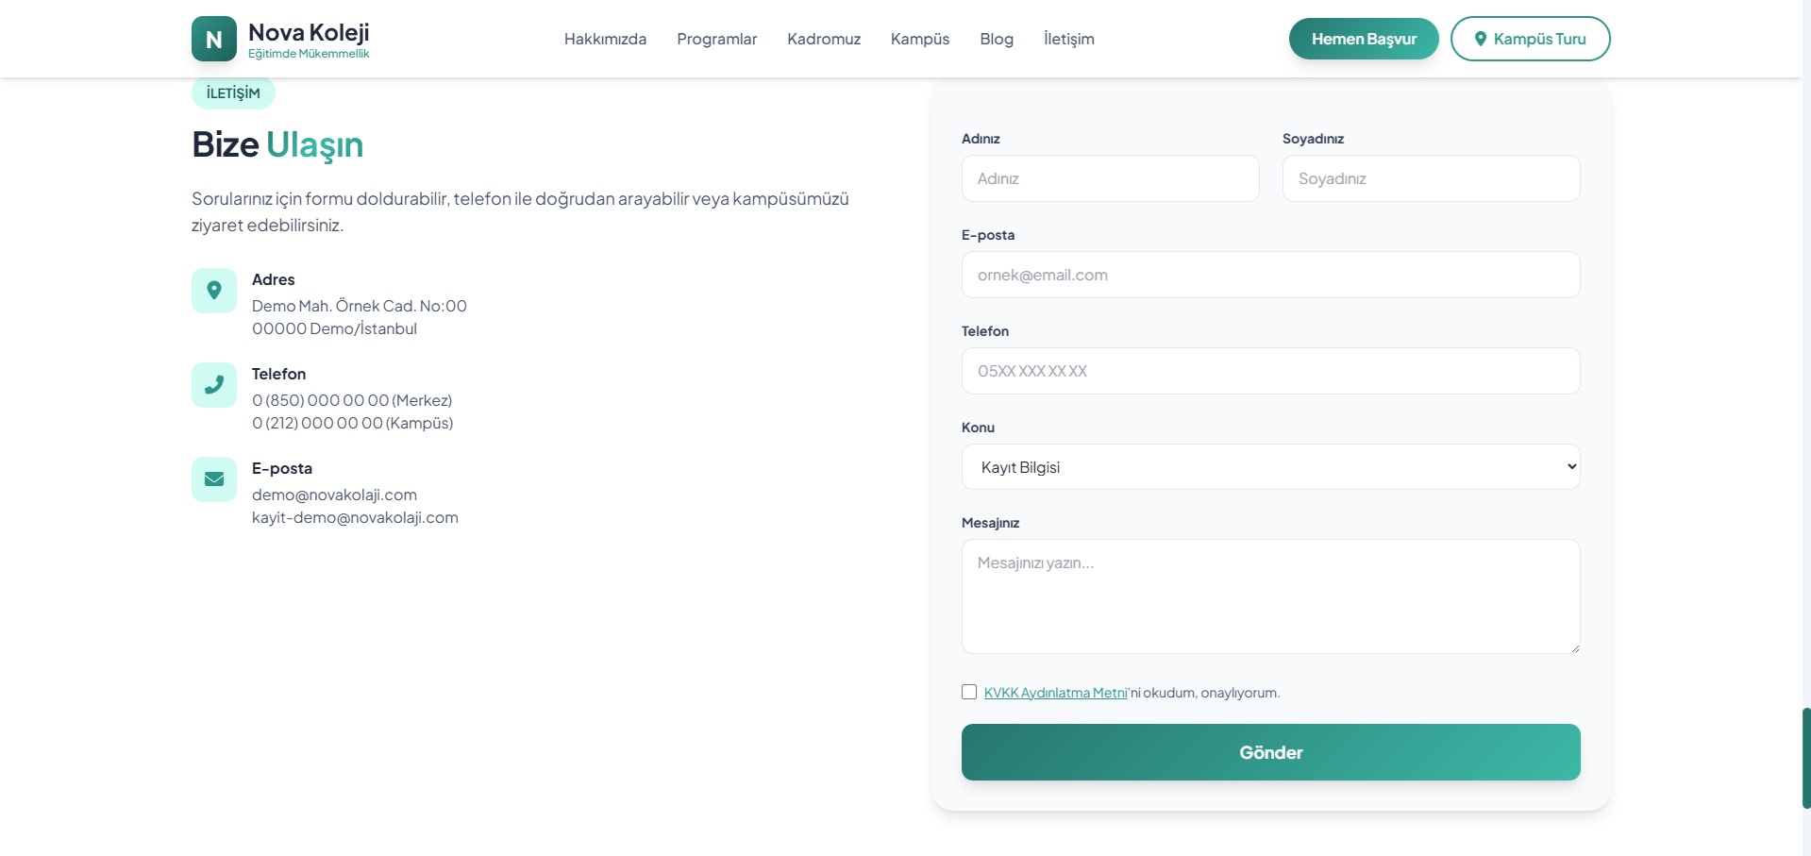The image size is (1811, 856).
Task: Click inside the Mesajınız textarea
Action: tap(1270, 596)
